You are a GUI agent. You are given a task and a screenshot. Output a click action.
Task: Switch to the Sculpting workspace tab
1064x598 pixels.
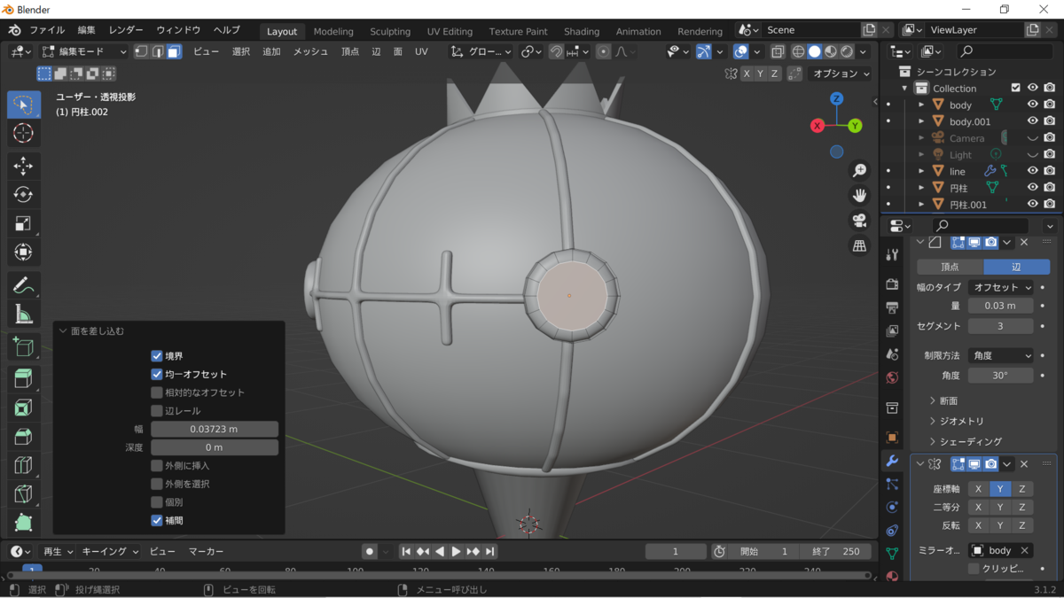click(390, 31)
